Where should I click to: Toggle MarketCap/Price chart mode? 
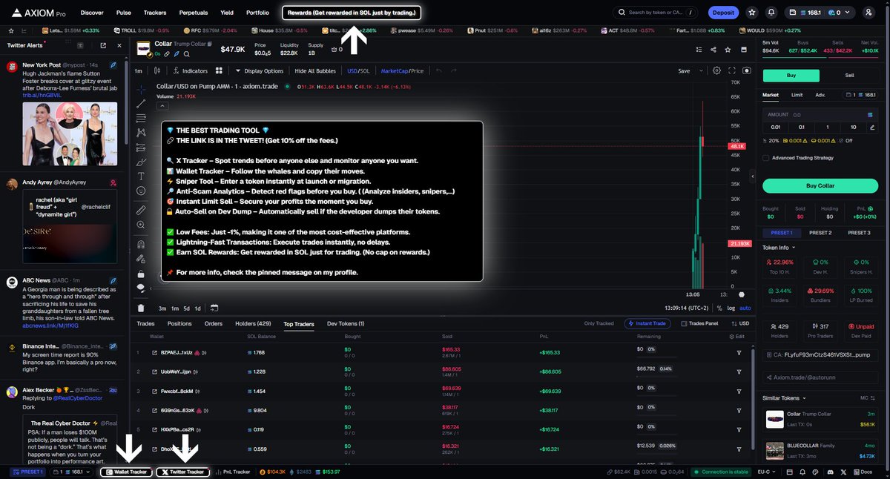pyautogui.click(x=402, y=71)
